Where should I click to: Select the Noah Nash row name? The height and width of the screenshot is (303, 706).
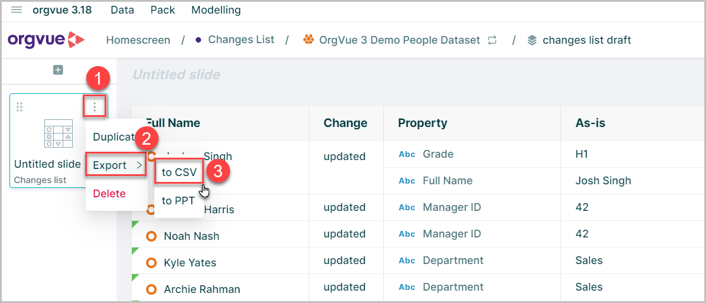coord(192,236)
